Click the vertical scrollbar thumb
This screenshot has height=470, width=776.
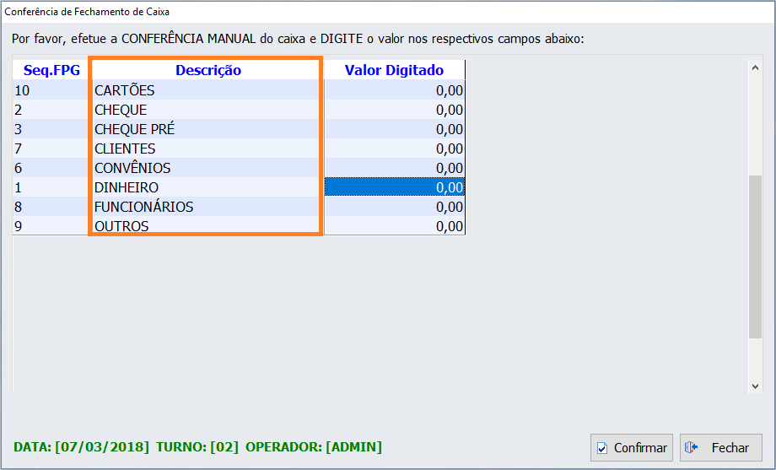755,257
